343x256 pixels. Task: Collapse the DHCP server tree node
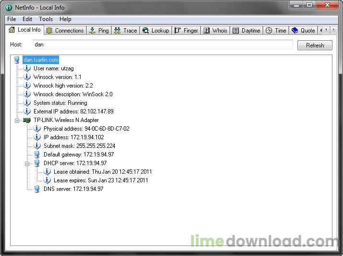27,163
